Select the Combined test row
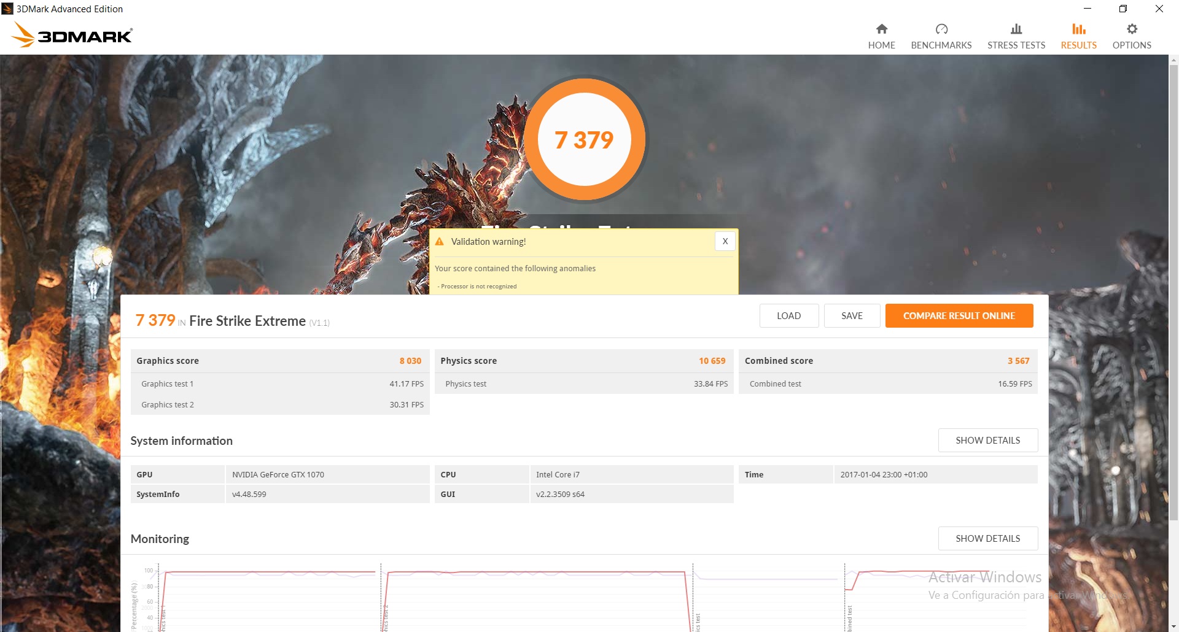Screen dimensions: 1179x632 pyautogui.click(x=888, y=383)
